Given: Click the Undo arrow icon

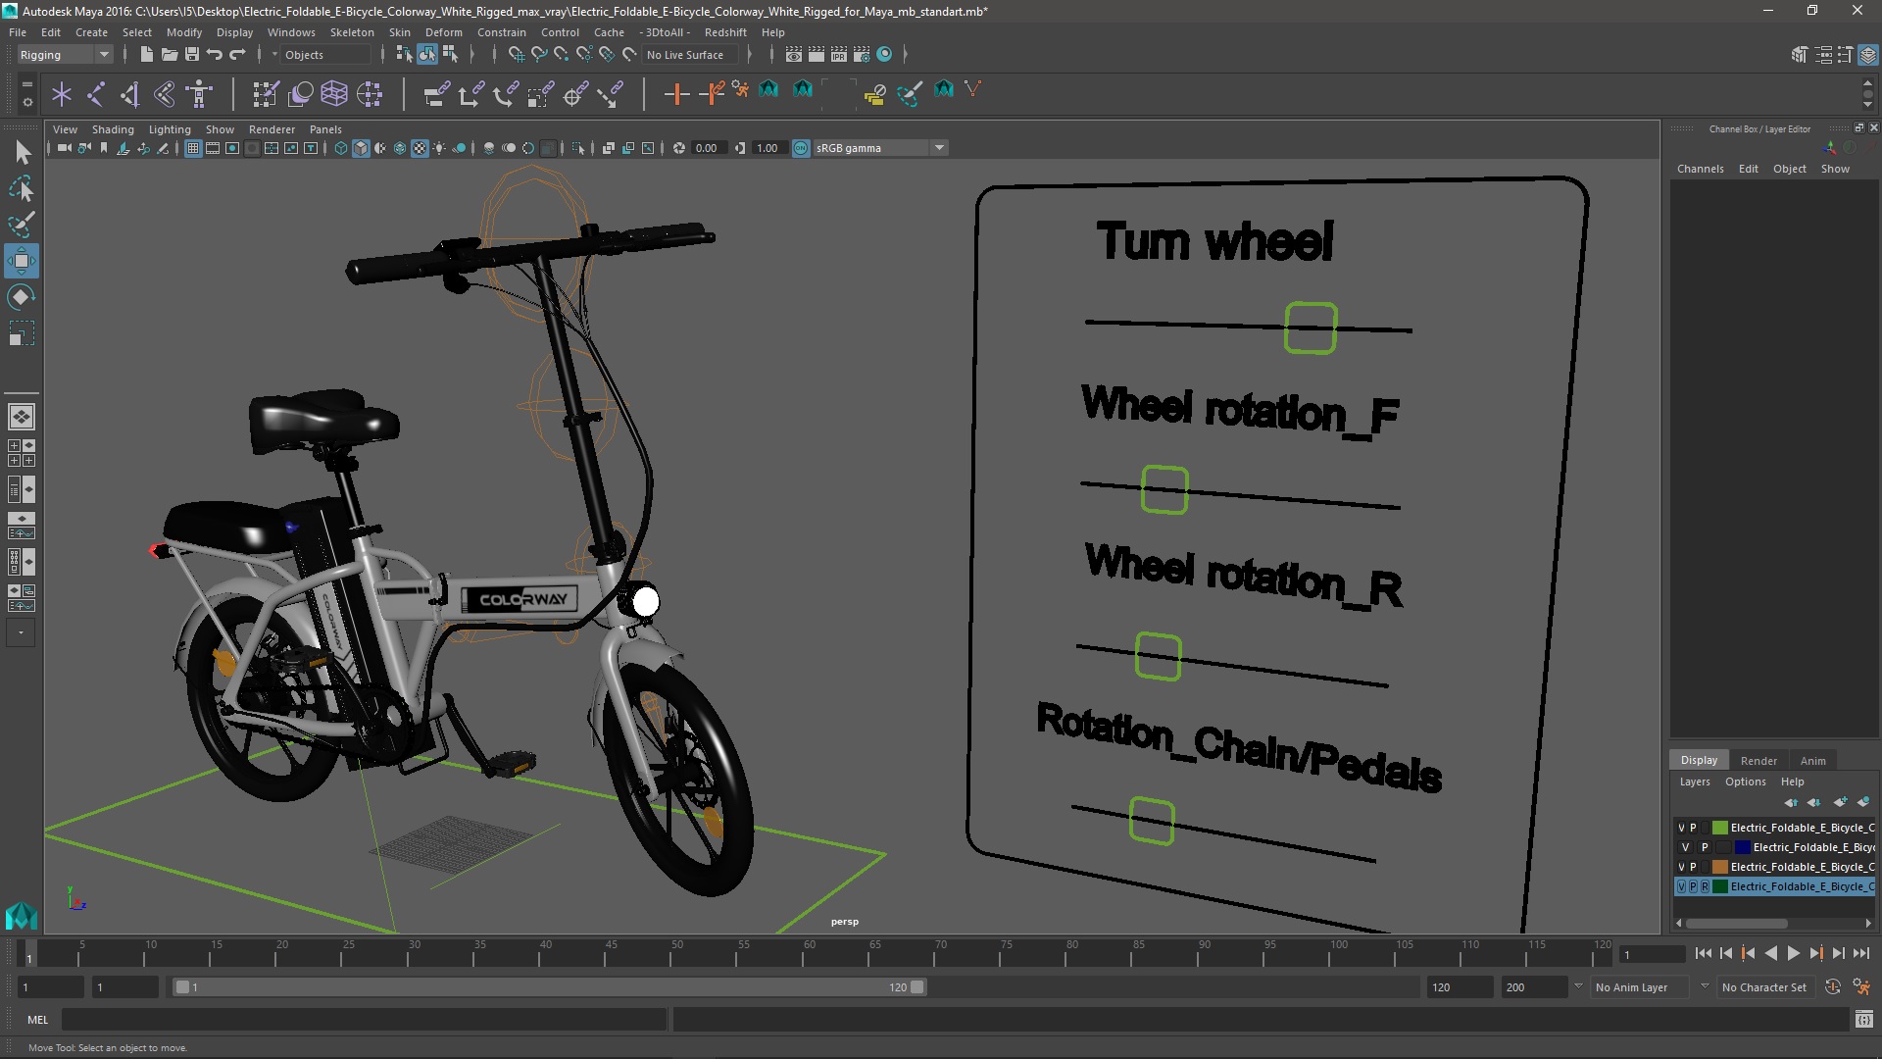Looking at the screenshot, I should coord(215,55).
